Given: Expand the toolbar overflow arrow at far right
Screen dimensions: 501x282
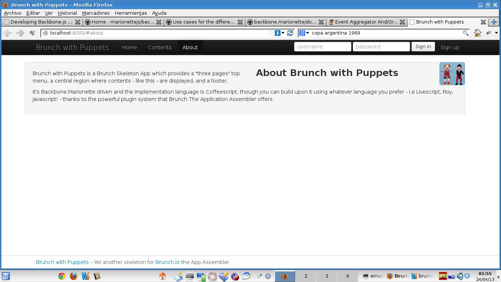Looking at the screenshot, I should coord(496,33).
